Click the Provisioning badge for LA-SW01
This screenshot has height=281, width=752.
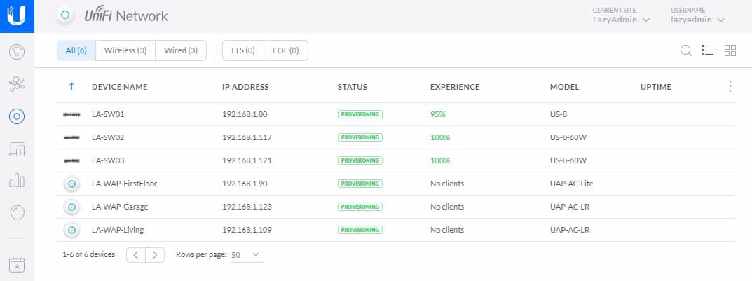(360, 115)
